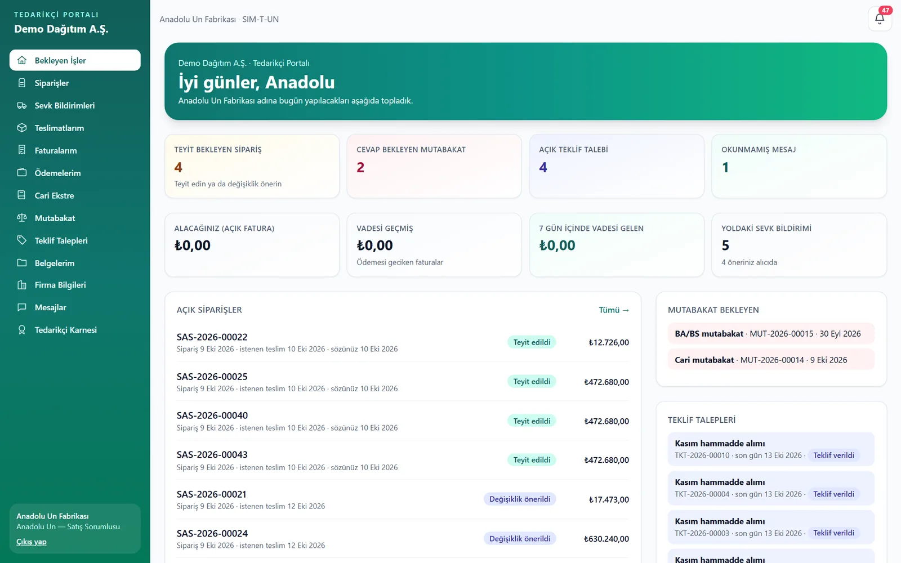Open Belgelerim from the sidebar

(75, 263)
